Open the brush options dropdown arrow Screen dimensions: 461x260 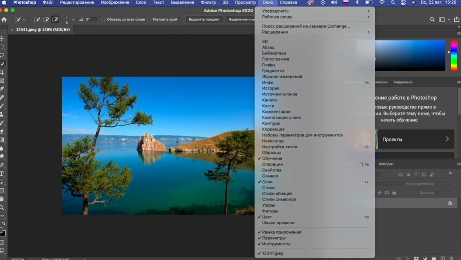tap(73, 20)
